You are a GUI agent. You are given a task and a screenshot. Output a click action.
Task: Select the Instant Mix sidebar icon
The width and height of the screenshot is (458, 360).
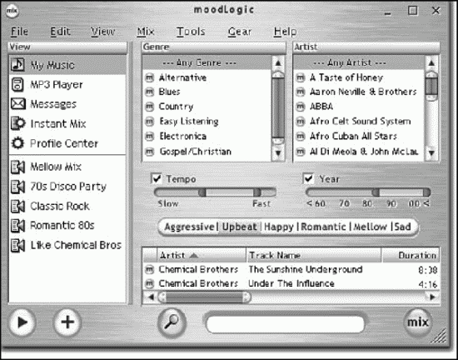(17, 123)
